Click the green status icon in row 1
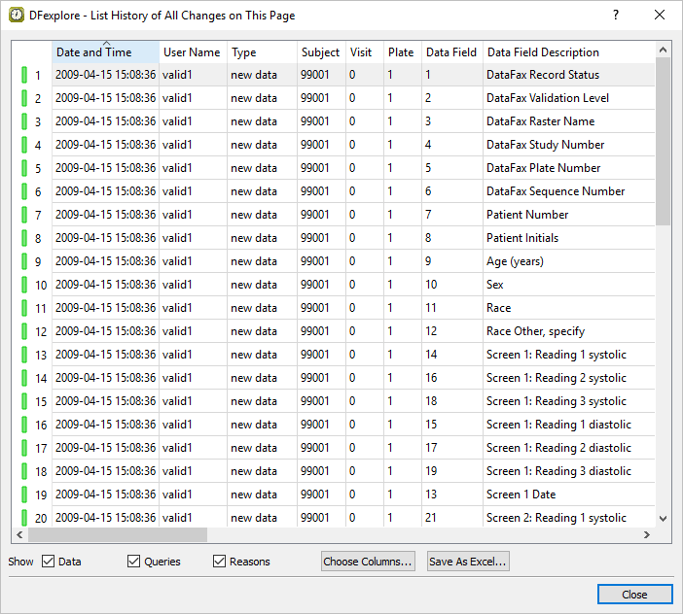The image size is (683, 614). tap(24, 75)
